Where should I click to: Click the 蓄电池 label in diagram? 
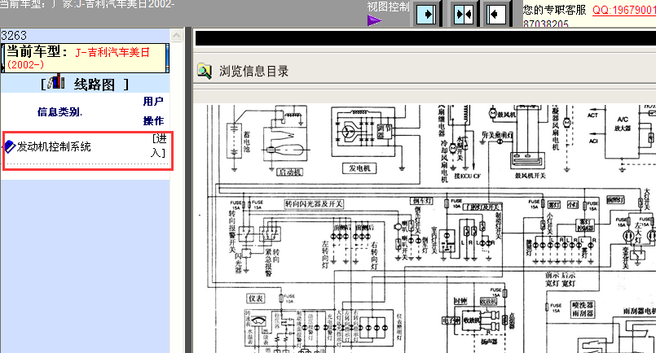(247, 142)
